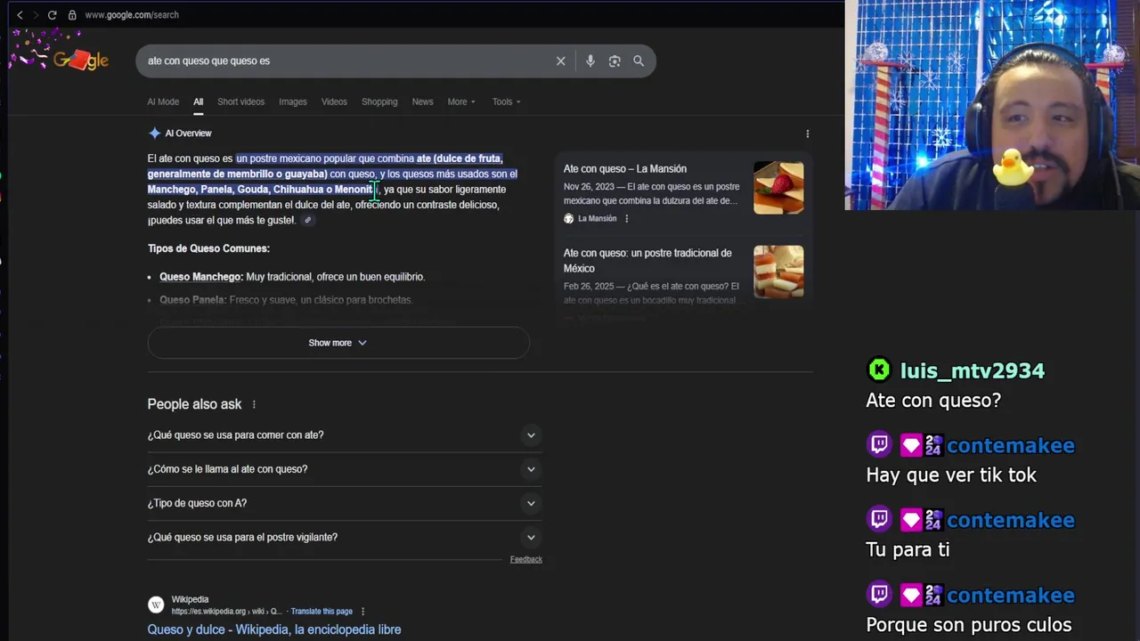Start voice search with microphone icon
The height and width of the screenshot is (641, 1140).
click(590, 61)
